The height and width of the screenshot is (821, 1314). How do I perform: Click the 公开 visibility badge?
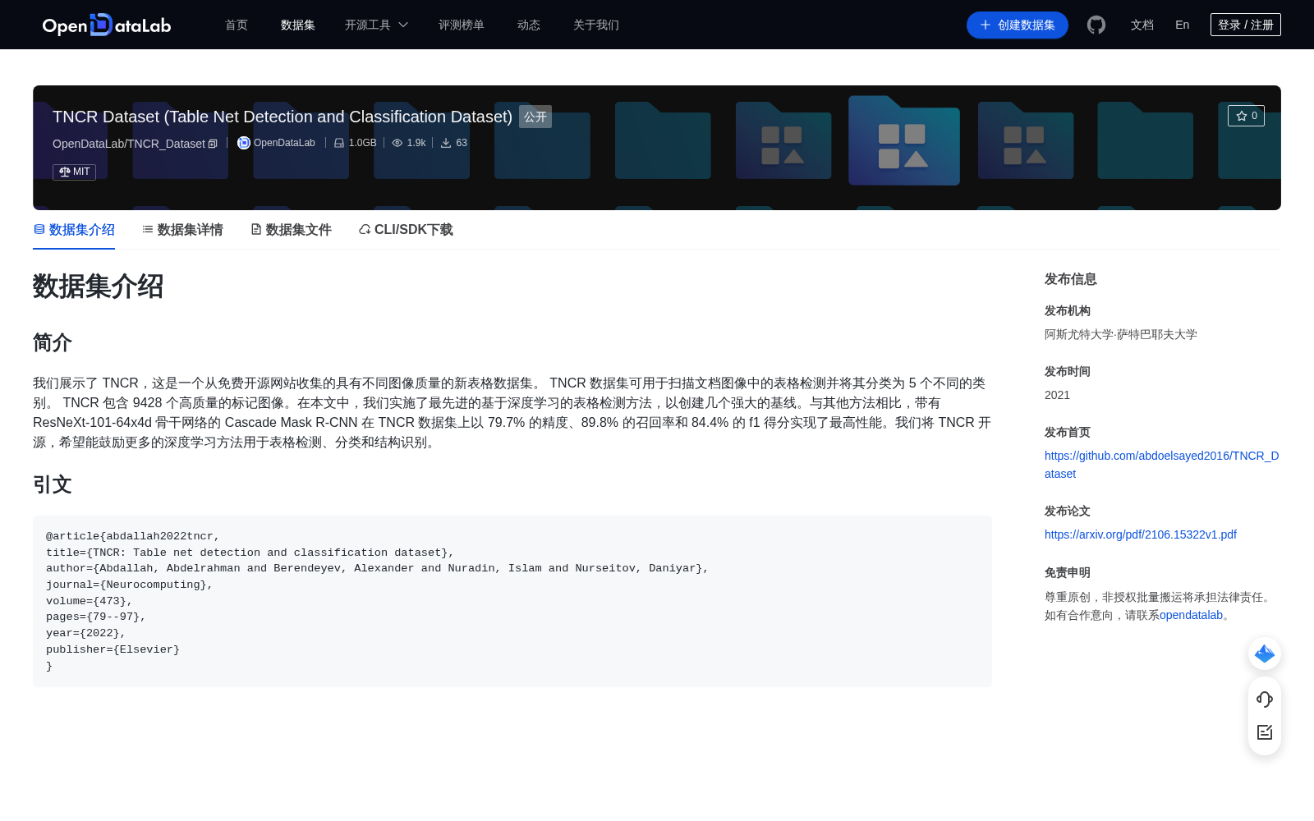pos(535,117)
